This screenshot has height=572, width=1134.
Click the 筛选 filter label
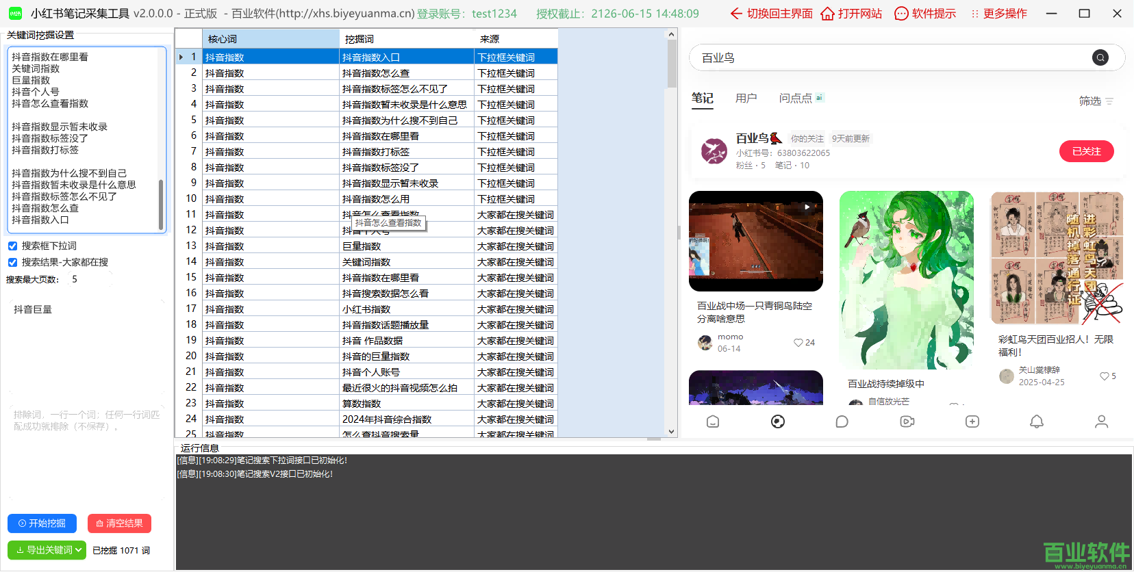coord(1090,101)
